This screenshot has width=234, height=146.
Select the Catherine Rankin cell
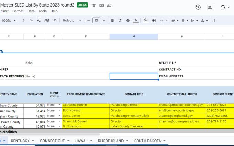point(86,105)
